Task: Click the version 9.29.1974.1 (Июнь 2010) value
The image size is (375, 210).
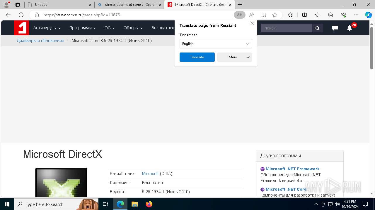Action: pyautogui.click(x=166, y=192)
